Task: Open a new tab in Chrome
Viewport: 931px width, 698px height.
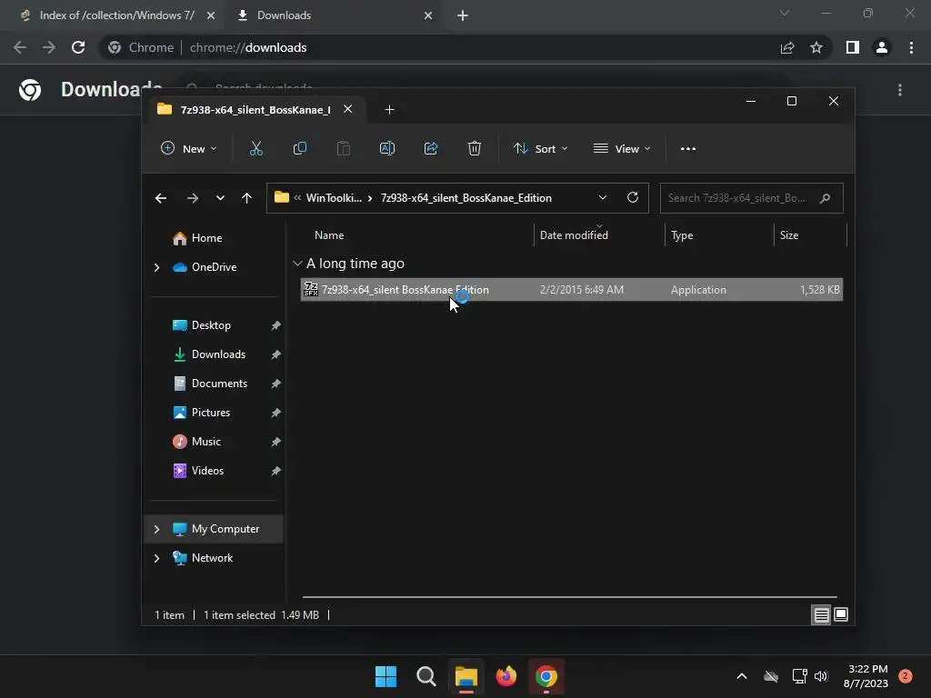Action: [x=463, y=15]
